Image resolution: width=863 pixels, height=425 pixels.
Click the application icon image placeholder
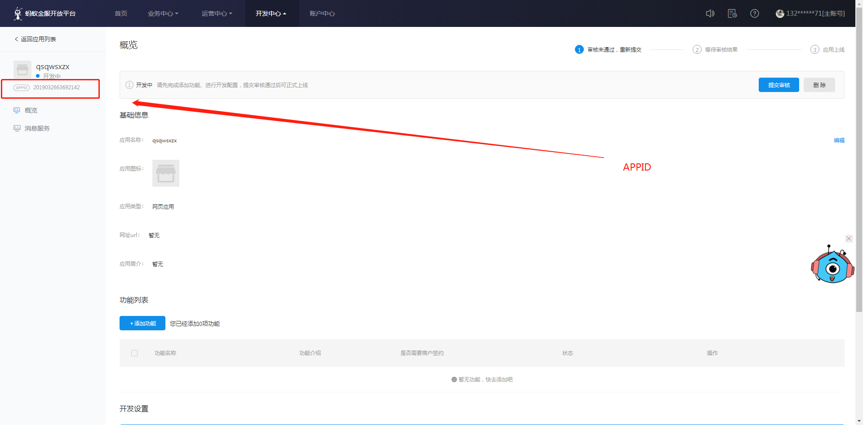[x=166, y=173]
